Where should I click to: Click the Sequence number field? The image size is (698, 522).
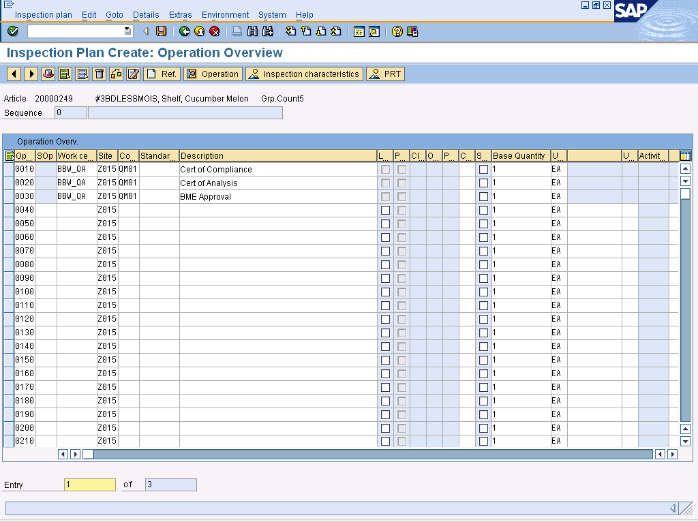71,112
